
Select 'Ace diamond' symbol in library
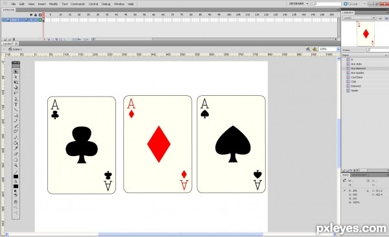pyautogui.click(x=359, y=69)
